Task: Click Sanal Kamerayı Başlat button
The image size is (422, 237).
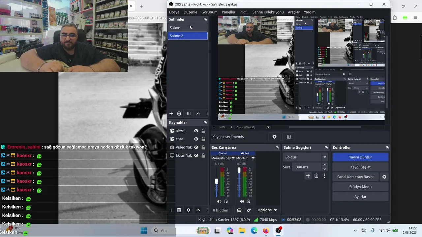Action: (x=355, y=177)
